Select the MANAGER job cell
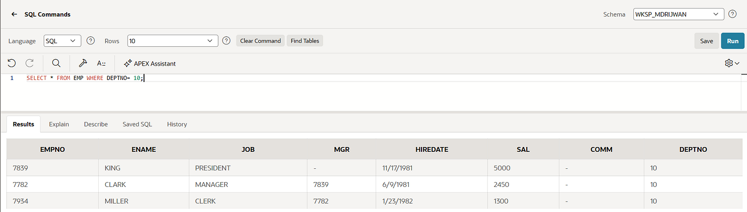The width and height of the screenshot is (747, 212). coord(248,184)
